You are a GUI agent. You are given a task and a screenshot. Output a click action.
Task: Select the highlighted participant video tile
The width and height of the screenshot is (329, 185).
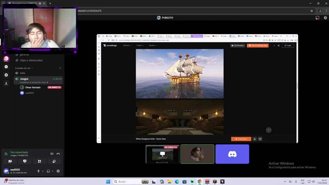coord(197,154)
